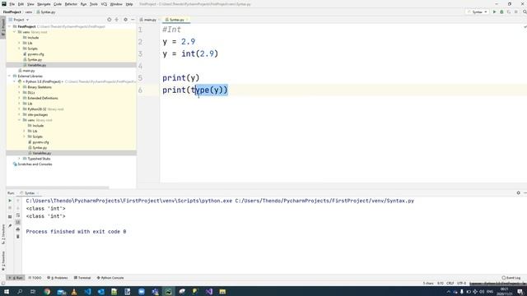Collapse External Libraries node
Image resolution: width=527 pixels, height=296 pixels.
click(x=10, y=76)
